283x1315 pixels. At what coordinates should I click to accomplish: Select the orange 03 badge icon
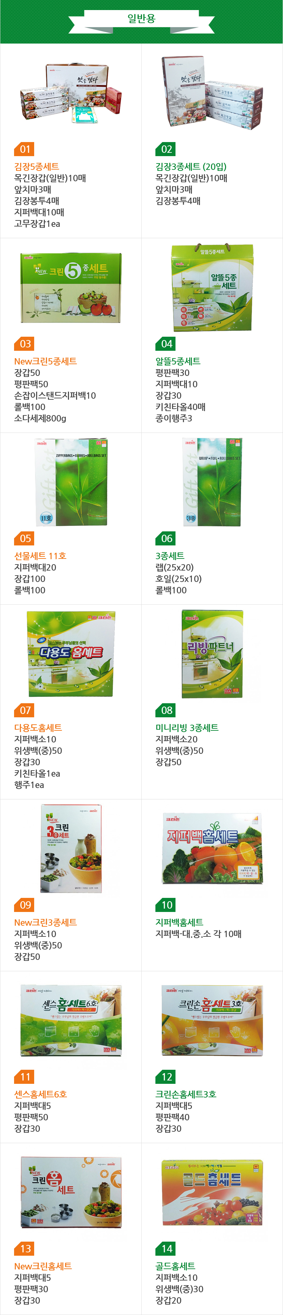pos(24,343)
